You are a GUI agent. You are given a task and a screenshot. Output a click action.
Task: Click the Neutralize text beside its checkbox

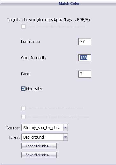click(35, 89)
